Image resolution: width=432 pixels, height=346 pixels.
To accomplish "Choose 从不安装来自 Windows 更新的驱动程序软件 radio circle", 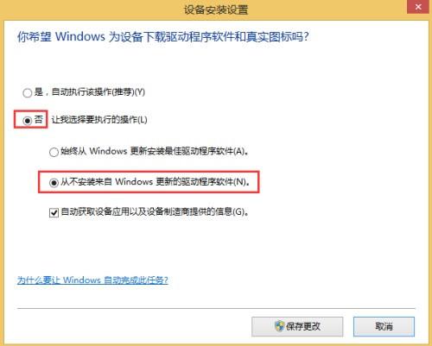I will 54,182.
